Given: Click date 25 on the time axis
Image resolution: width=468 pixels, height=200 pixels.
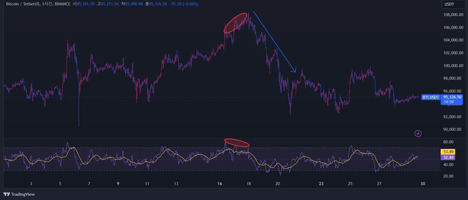Looking at the screenshot, I should (350, 184).
